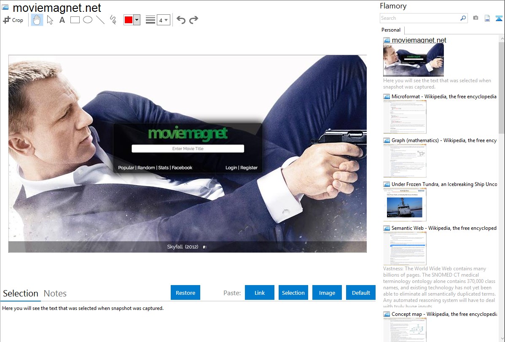Paste as Link button
This screenshot has width=505, height=342.
tap(260, 292)
